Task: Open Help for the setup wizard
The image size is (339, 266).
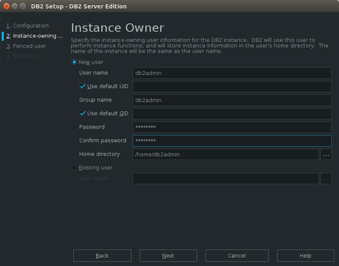Action: [x=306, y=256]
